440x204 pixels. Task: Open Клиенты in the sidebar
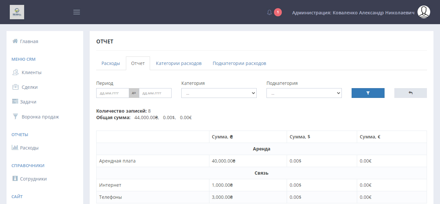(x=31, y=72)
